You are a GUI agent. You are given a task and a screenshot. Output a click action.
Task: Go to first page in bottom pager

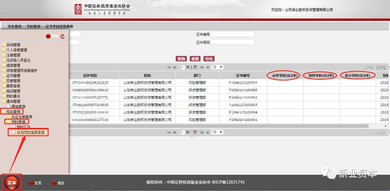169,133
